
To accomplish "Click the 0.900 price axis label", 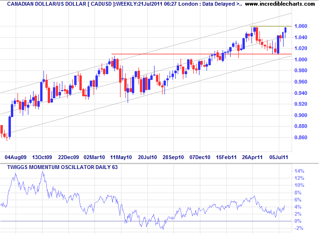I will [301, 115].
